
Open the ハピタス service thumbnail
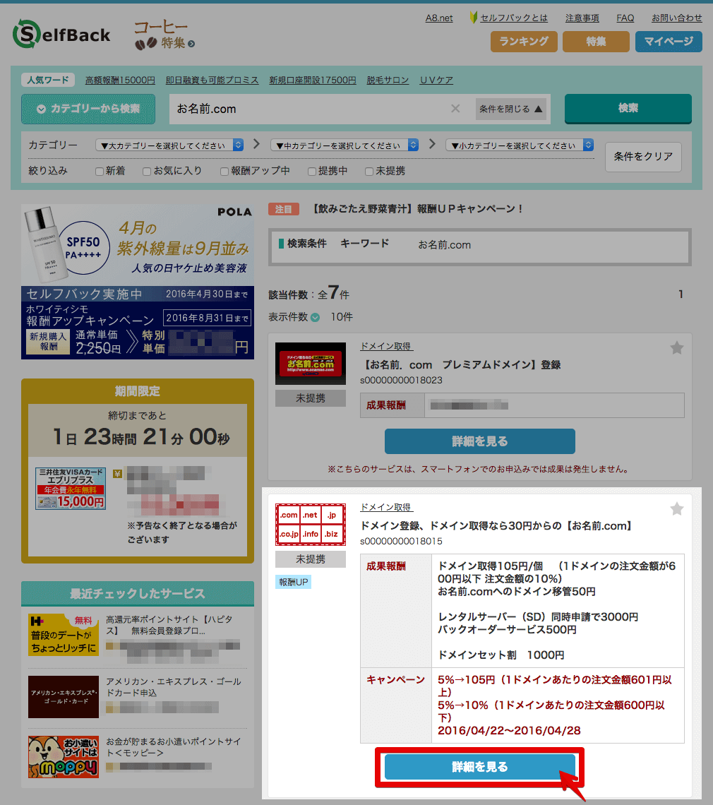click(63, 635)
